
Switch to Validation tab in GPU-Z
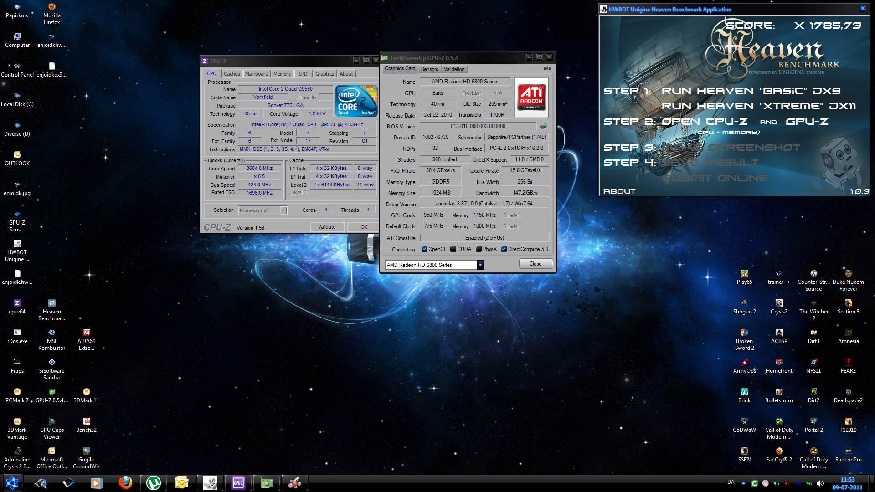coord(454,69)
